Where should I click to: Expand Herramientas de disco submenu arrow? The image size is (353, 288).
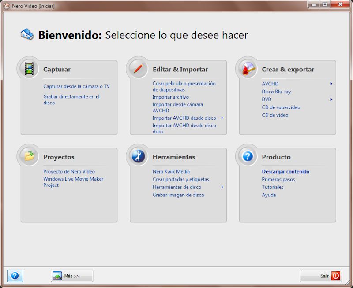[222, 187]
